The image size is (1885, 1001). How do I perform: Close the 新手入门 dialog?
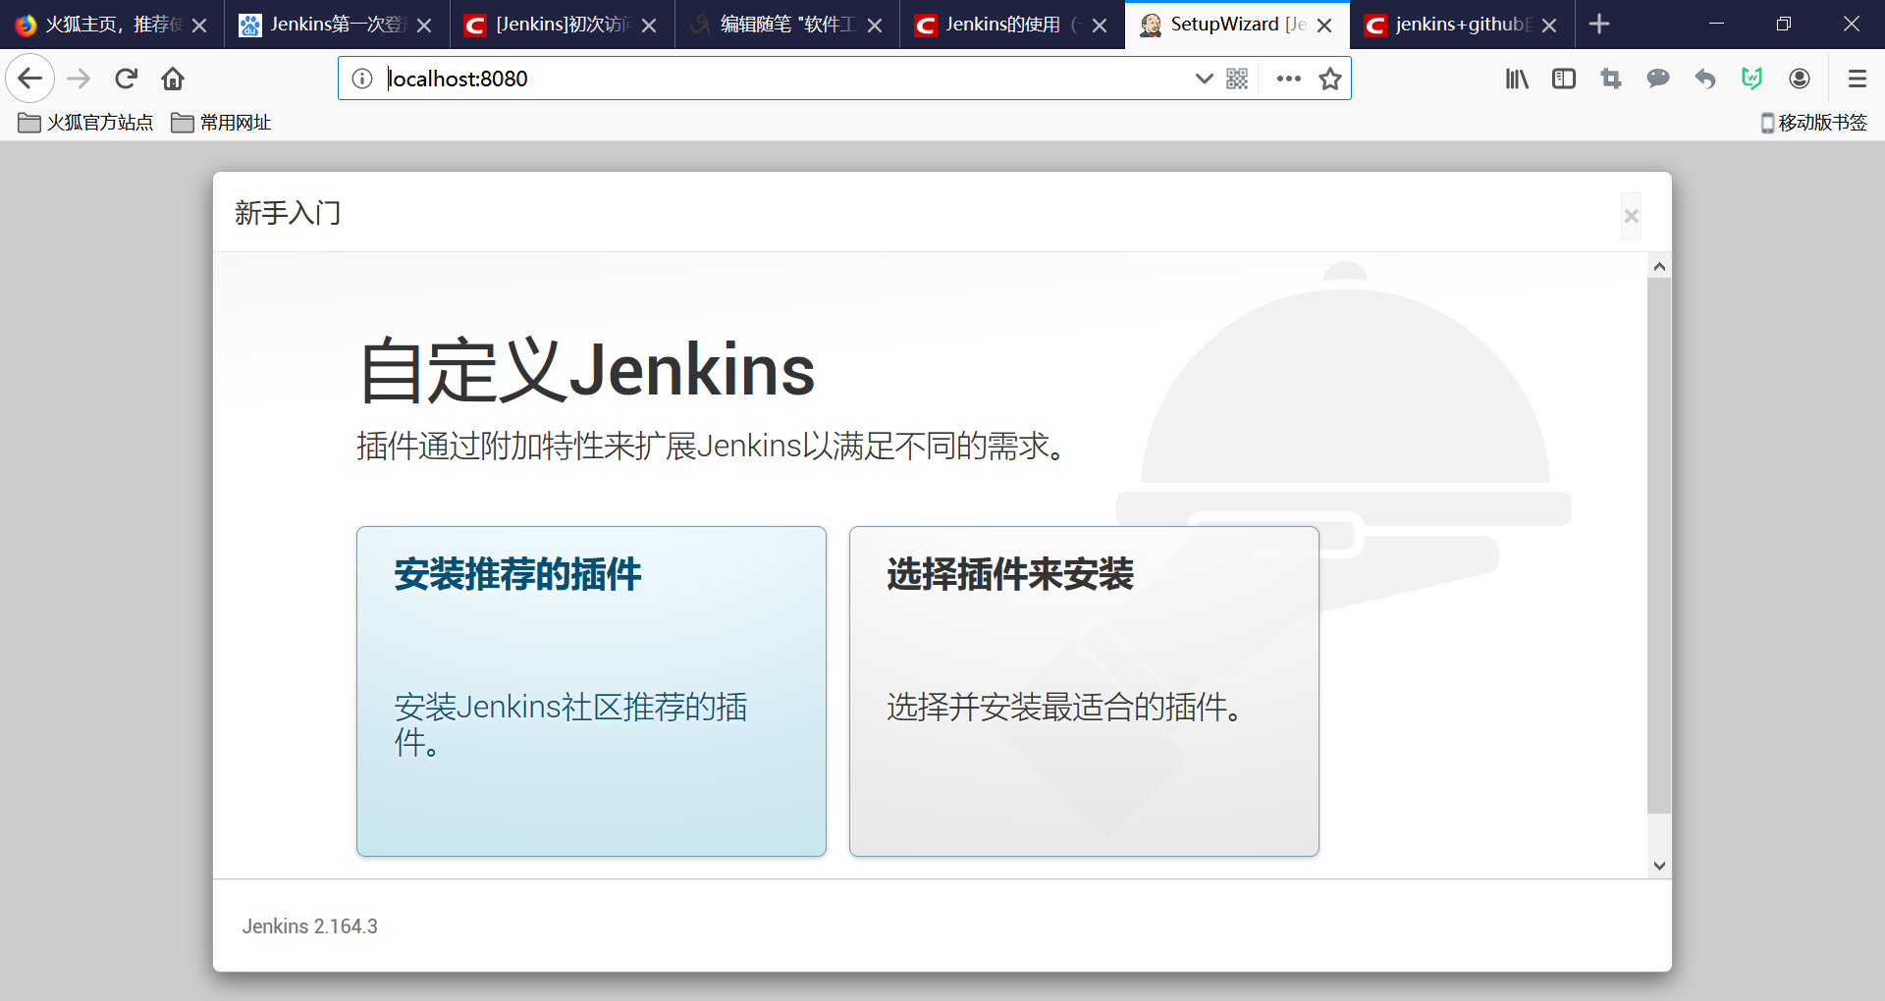[1631, 216]
